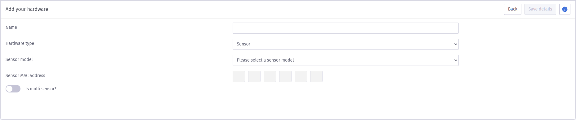Click the Sensor model label
576x120 pixels.
click(x=19, y=59)
